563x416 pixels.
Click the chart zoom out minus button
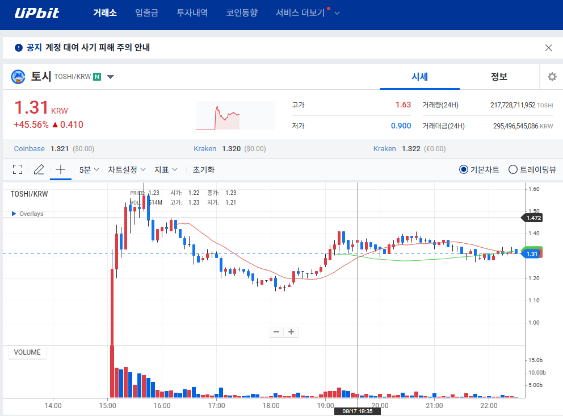[276, 332]
